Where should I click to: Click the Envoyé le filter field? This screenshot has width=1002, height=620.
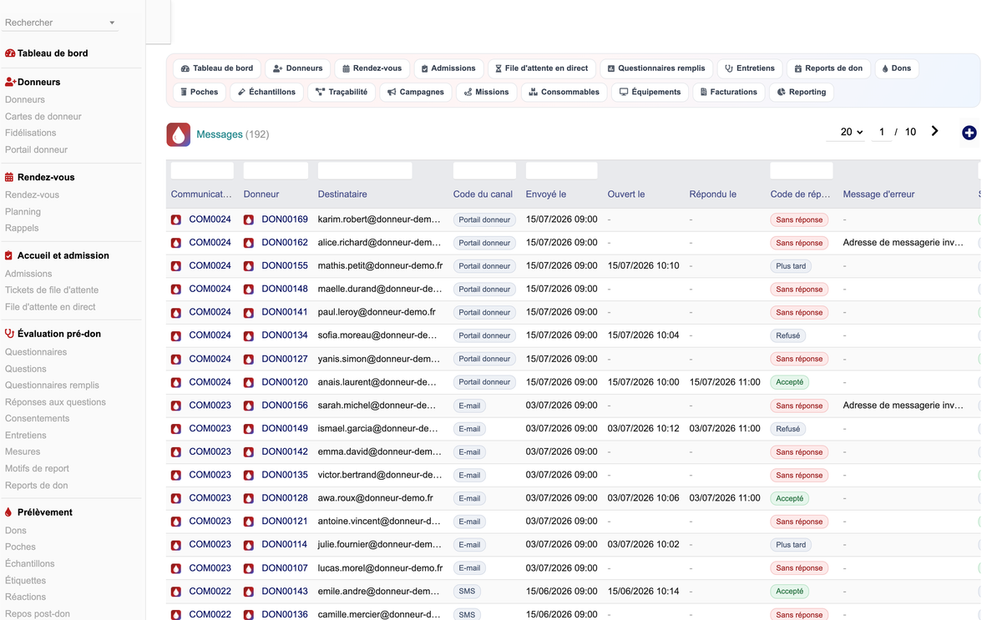click(561, 171)
